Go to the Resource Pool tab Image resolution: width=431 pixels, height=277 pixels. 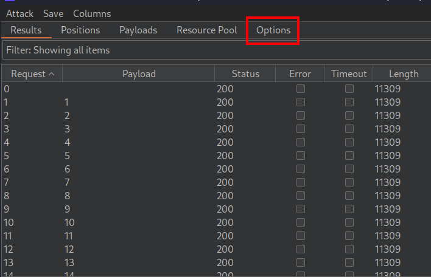[206, 30]
